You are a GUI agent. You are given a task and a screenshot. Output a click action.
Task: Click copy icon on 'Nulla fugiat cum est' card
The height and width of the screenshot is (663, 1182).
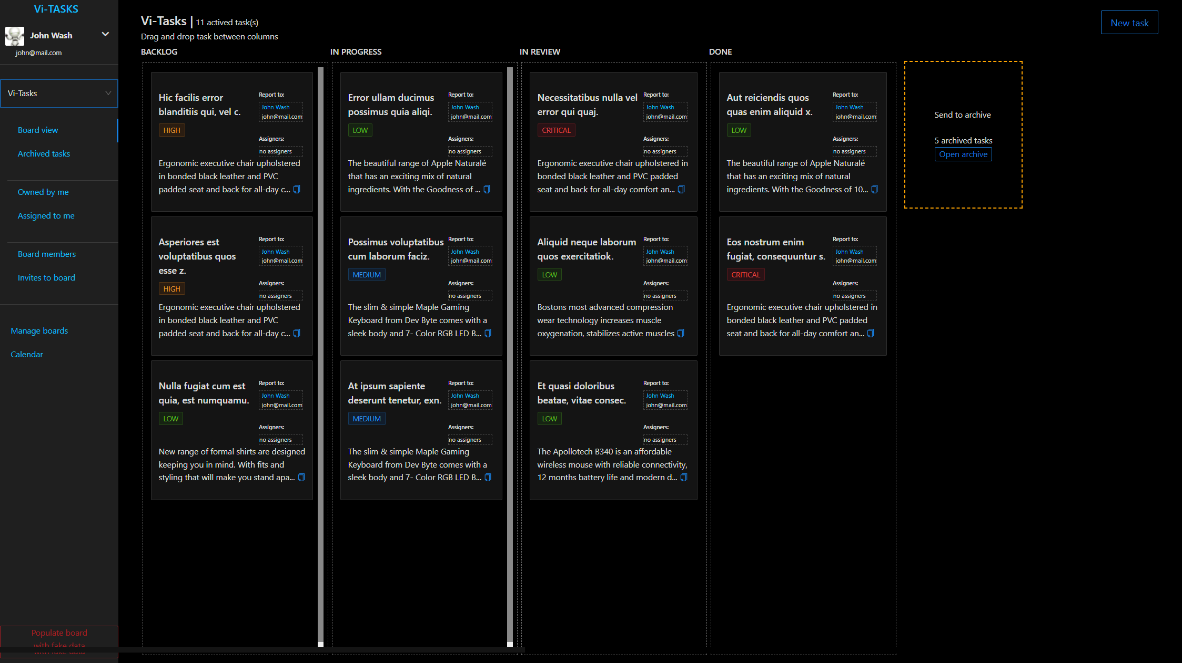pyautogui.click(x=301, y=478)
